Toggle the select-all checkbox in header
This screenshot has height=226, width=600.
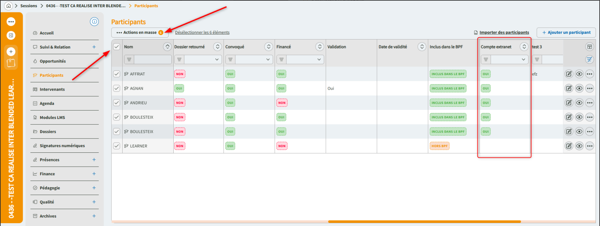tap(117, 47)
